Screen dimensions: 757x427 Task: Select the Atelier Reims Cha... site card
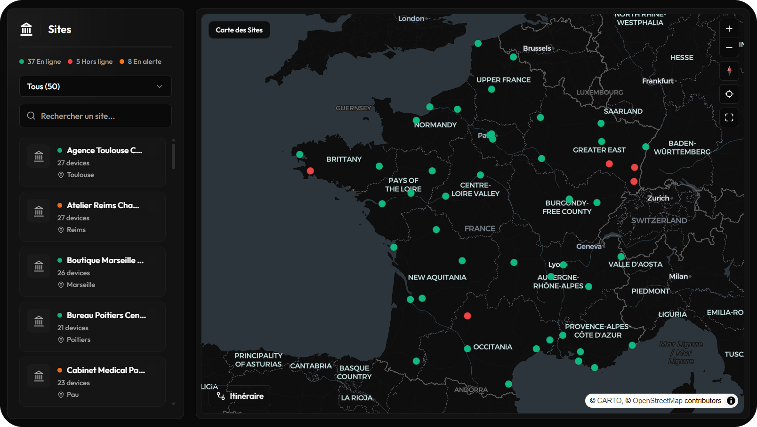click(x=92, y=217)
